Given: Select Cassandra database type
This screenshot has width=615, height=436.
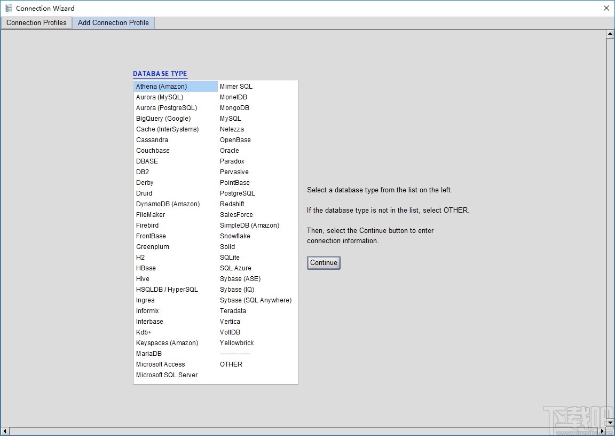Looking at the screenshot, I should point(152,139).
